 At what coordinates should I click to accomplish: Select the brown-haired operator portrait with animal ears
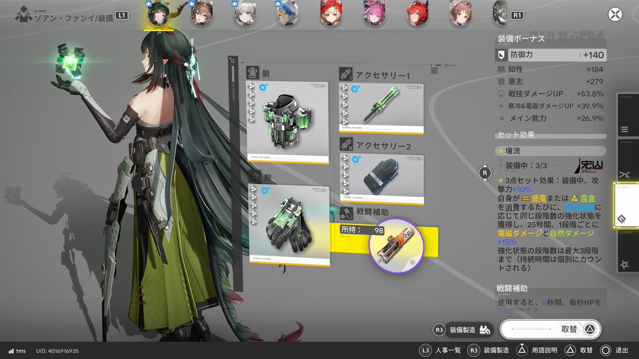click(201, 14)
